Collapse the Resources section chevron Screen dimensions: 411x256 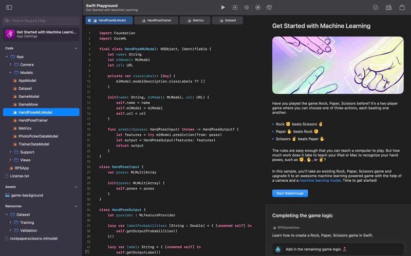76,206
